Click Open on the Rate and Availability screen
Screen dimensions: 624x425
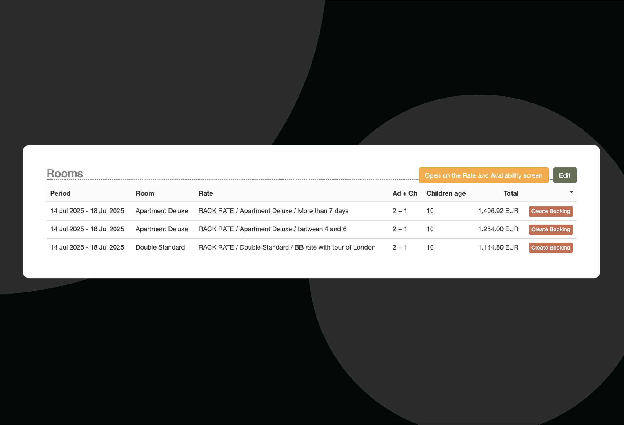[x=483, y=175]
